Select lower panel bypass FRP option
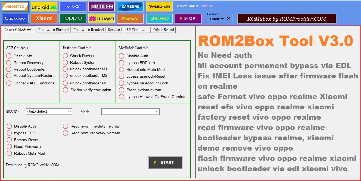The height and width of the screenshot is (181, 361). (21, 133)
